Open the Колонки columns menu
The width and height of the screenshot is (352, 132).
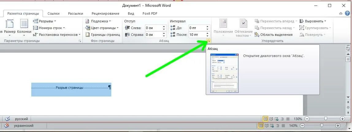(x=24, y=27)
